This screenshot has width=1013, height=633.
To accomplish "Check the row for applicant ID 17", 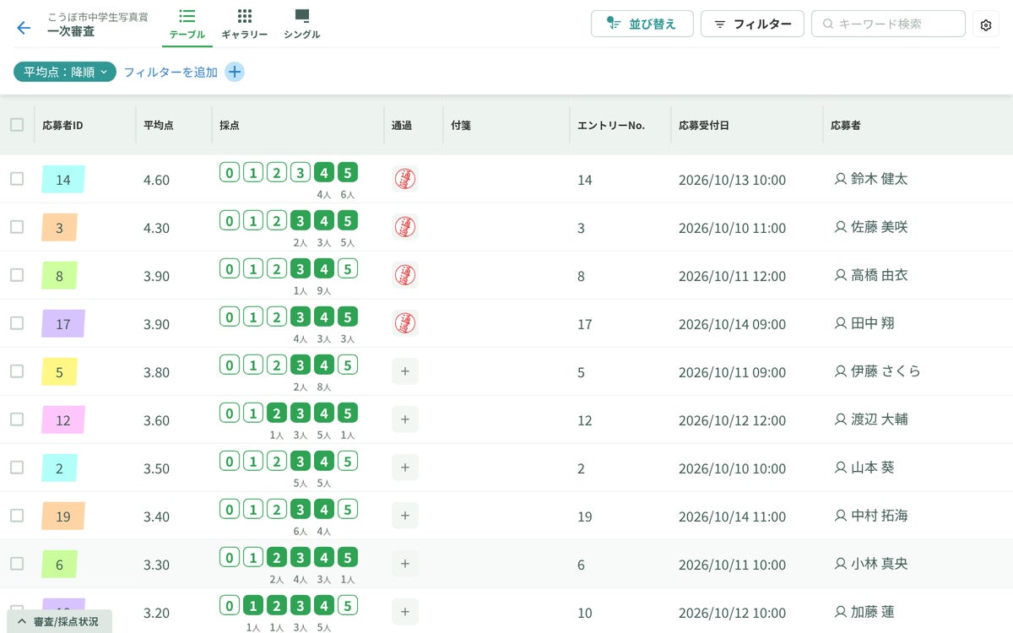I will pyautogui.click(x=17, y=323).
